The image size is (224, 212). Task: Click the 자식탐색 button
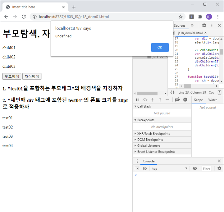tap(32, 77)
